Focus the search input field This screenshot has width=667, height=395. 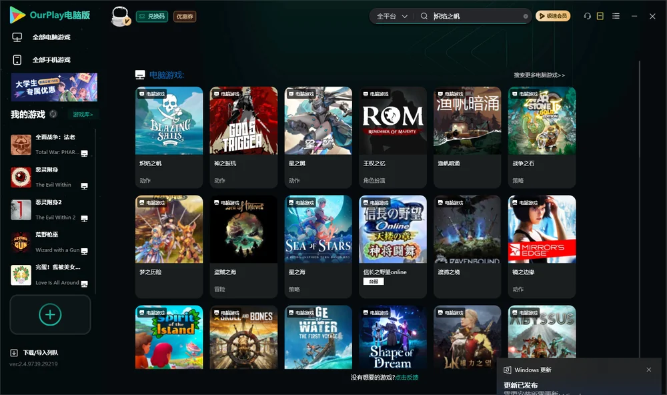click(476, 16)
